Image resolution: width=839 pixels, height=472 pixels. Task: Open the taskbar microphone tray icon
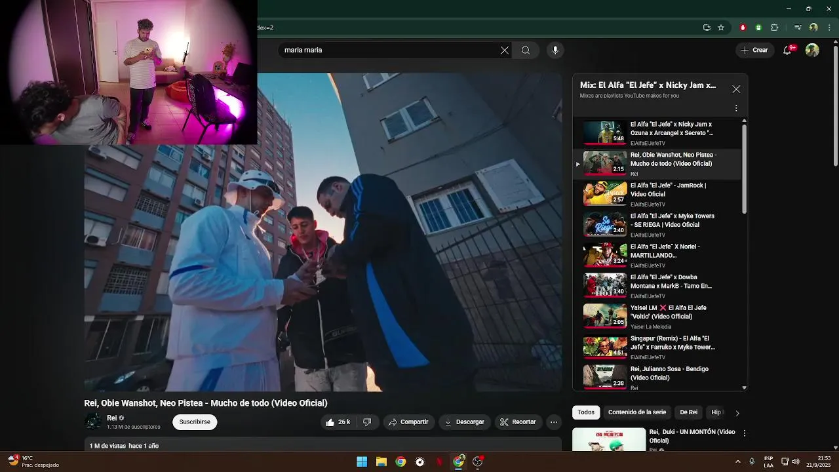(x=752, y=462)
